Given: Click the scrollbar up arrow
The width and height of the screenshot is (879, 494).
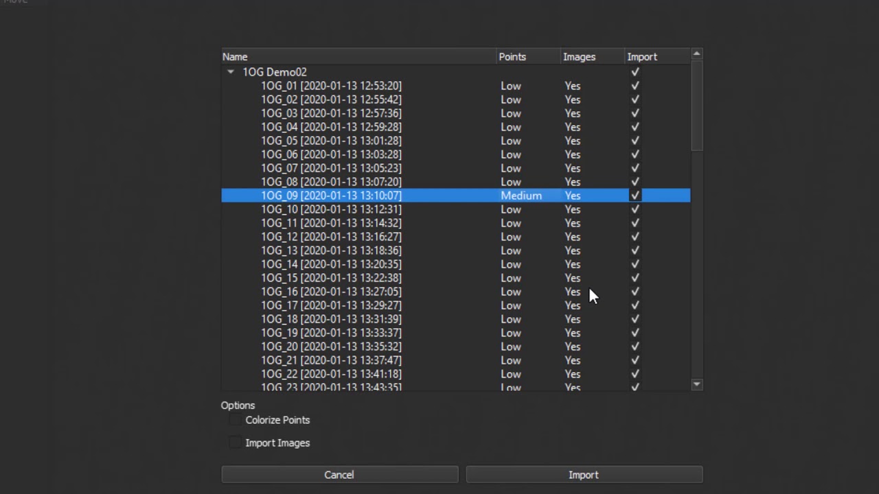Looking at the screenshot, I should click(697, 54).
